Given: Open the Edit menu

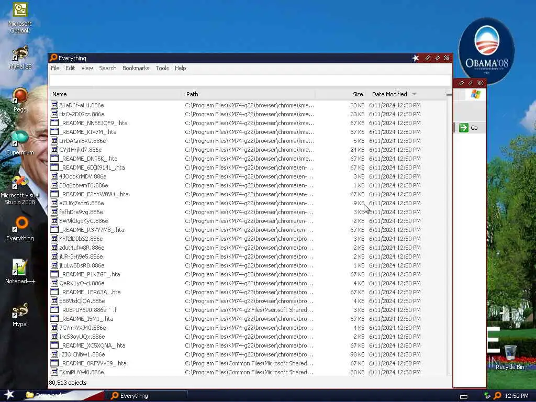Looking at the screenshot, I should (70, 68).
